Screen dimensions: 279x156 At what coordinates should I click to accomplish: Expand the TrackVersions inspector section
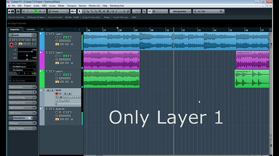tap(22, 87)
